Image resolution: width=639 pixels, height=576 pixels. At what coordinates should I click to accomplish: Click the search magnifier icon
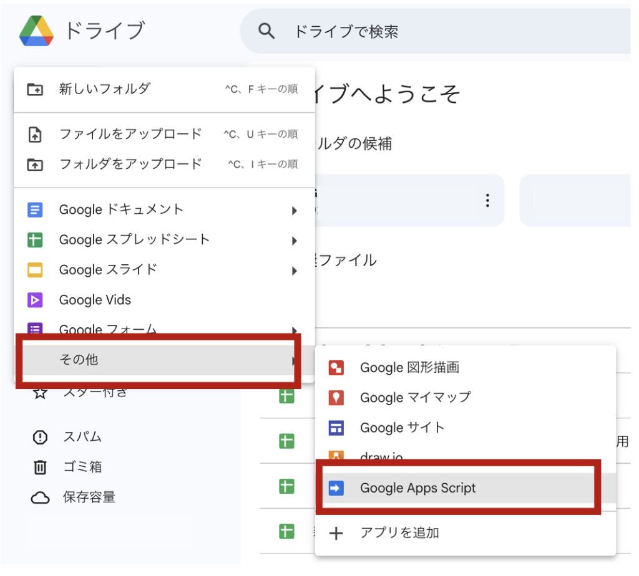pos(266,31)
